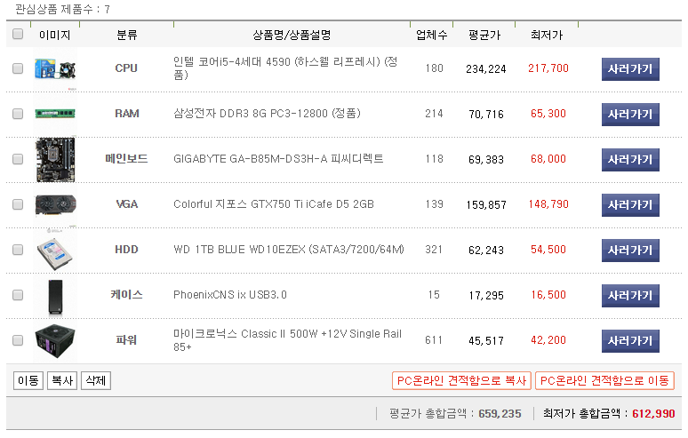Click the Samsung RAM product image
This screenshot has width=688, height=438.
[55, 114]
